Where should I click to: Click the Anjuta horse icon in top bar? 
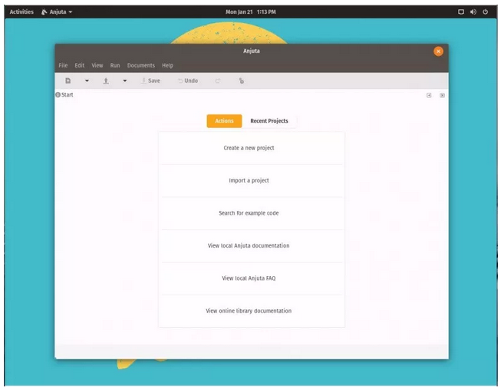(x=44, y=12)
